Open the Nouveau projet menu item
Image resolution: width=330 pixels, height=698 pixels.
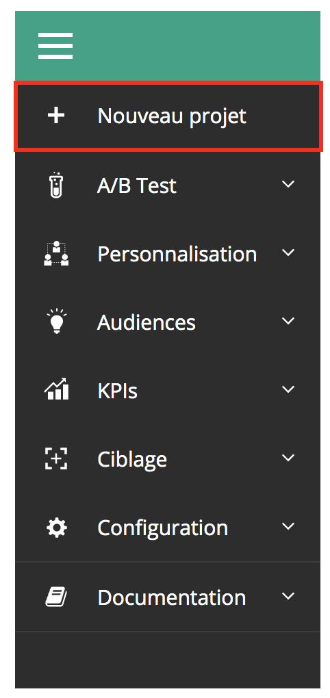pyautogui.click(x=168, y=116)
